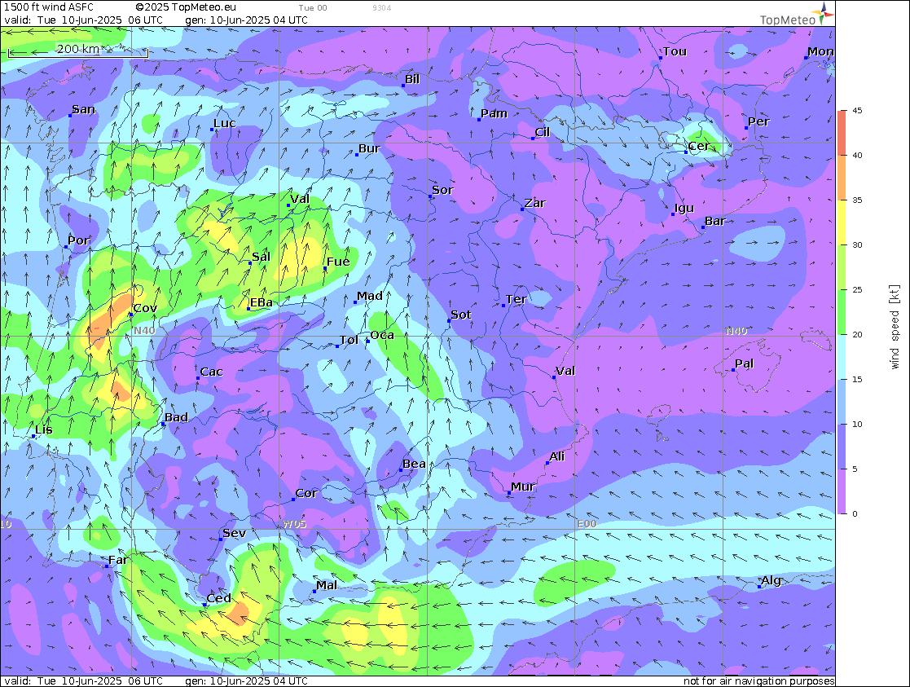
Task: Click the 'Igu' city label
Action: [684, 209]
